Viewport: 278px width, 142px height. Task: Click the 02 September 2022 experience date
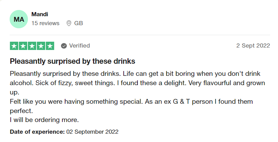pyautogui.click(x=92, y=132)
